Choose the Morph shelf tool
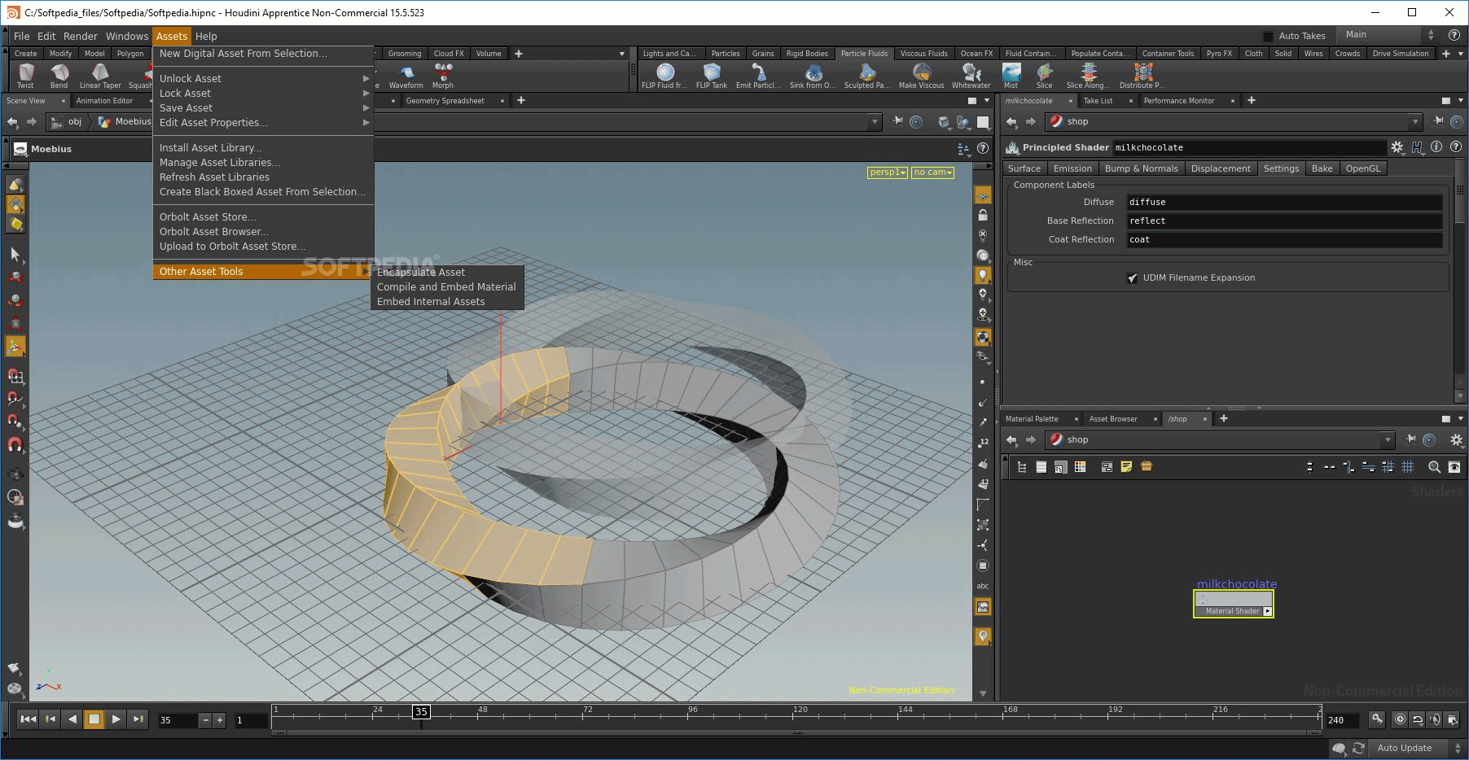 443,76
